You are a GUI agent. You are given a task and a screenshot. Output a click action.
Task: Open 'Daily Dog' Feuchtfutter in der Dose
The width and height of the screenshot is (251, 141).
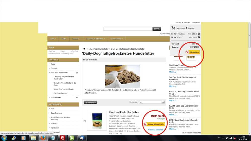tap(65, 84)
